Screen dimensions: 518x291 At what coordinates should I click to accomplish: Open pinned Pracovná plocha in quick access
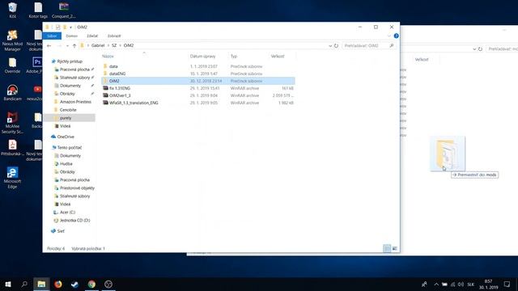click(x=74, y=70)
